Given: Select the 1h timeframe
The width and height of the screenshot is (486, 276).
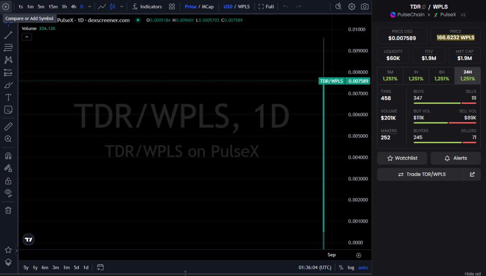Looking at the screenshot, I should pyautogui.click(x=64, y=6).
